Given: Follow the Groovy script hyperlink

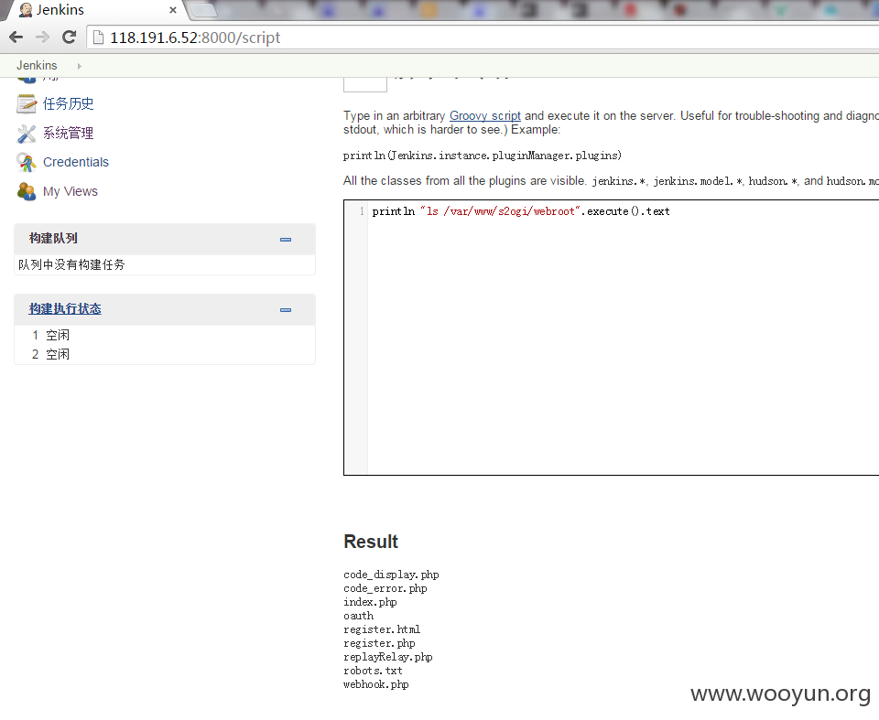Looking at the screenshot, I should [485, 115].
